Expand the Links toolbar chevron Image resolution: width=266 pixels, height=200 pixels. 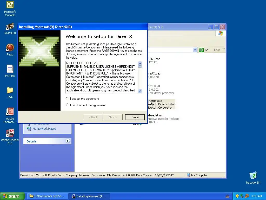tap(224, 49)
